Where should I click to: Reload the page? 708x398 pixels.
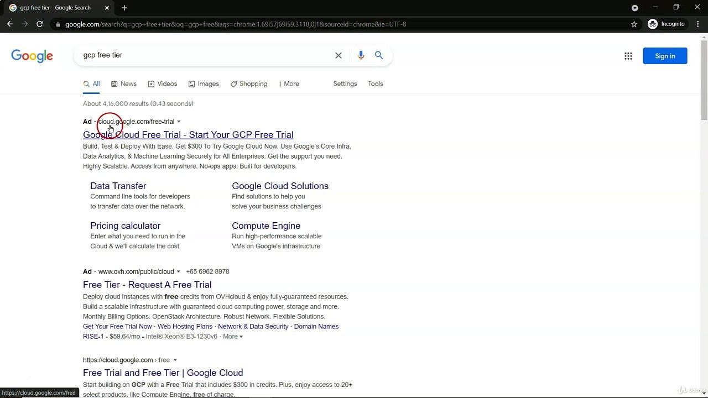pos(40,24)
